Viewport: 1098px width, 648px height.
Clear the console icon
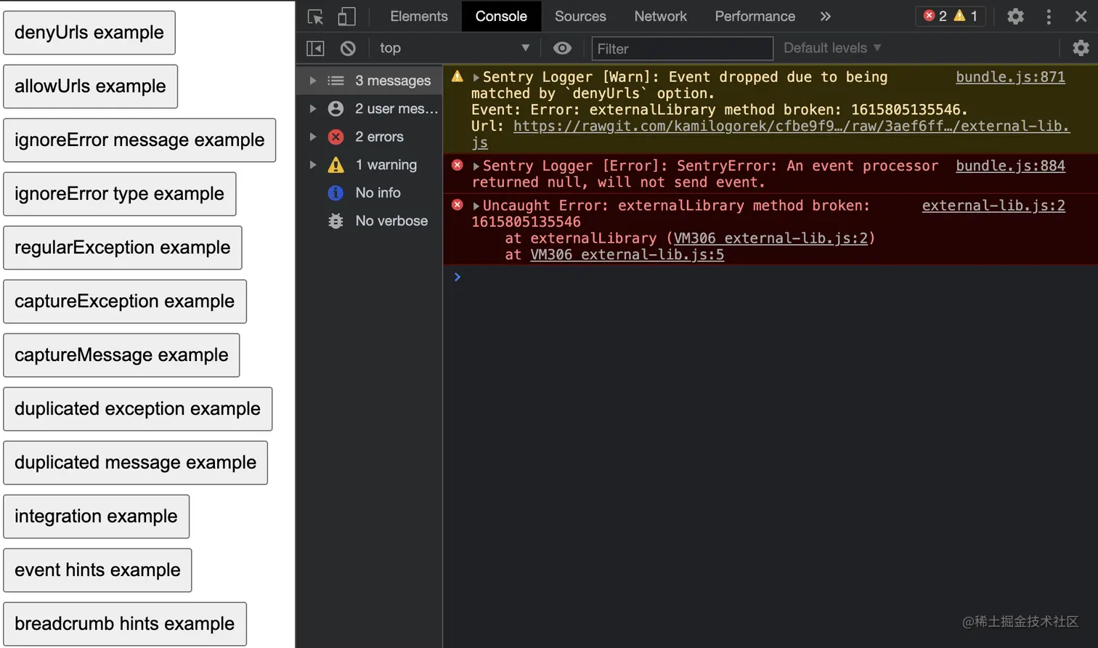tap(348, 48)
